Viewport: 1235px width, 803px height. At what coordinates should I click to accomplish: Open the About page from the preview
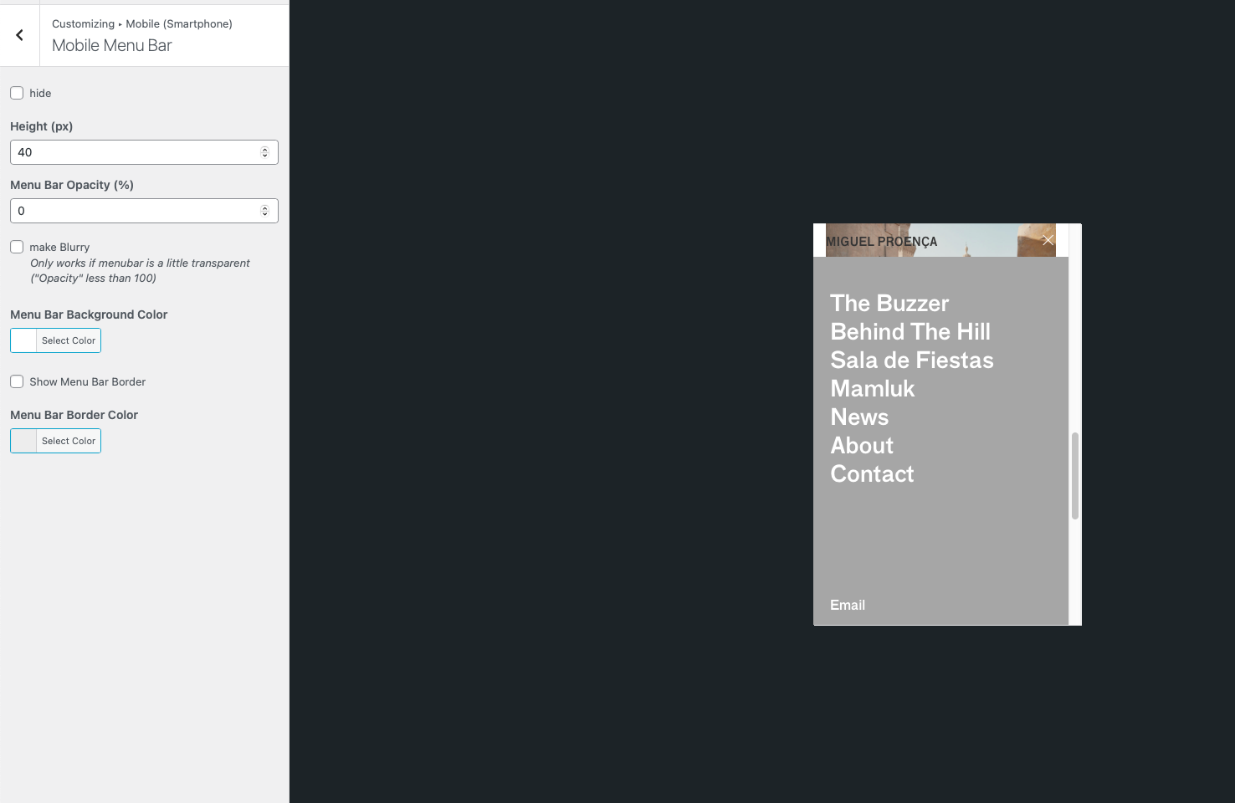pyautogui.click(x=861, y=445)
